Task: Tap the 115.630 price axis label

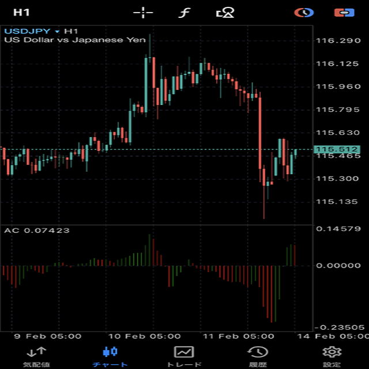Action: (x=338, y=133)
